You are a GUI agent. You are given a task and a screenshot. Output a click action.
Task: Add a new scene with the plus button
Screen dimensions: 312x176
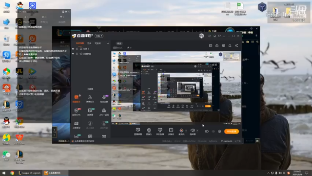108,43
